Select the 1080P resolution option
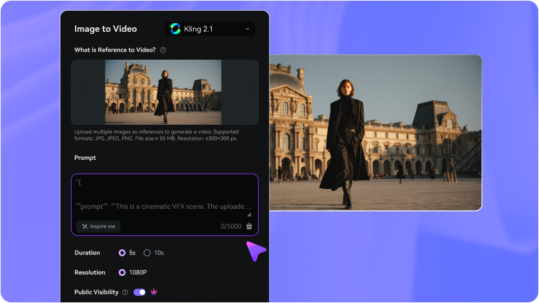The width and height of the screenshot is (539, 303). (x=133, y=273)
